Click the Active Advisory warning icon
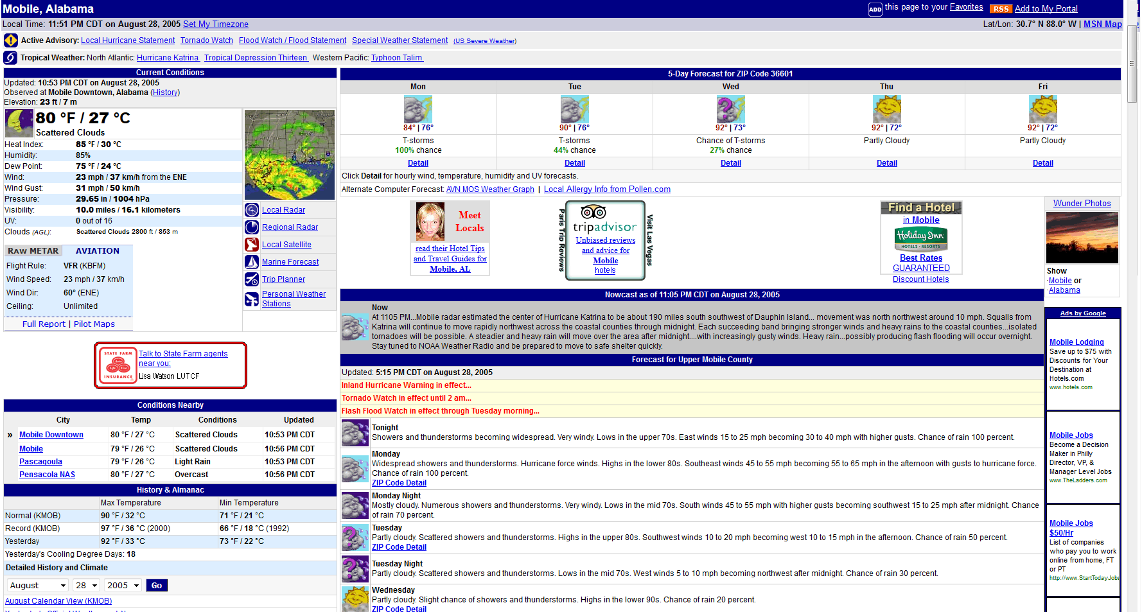Screen dimensions: 1142x612 [10, 40]
